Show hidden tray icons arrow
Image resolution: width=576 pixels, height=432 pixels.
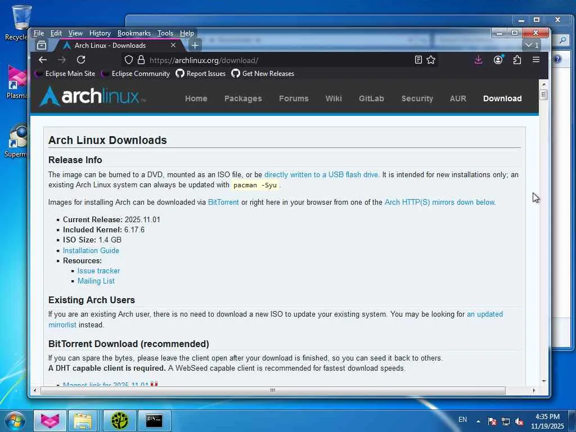pyautogui.click(x=478, y=421)
